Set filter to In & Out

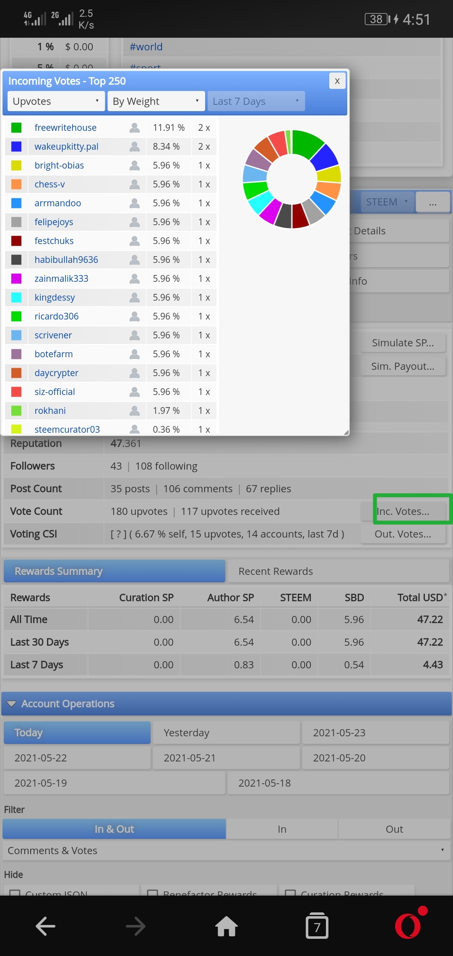[114, 829]
